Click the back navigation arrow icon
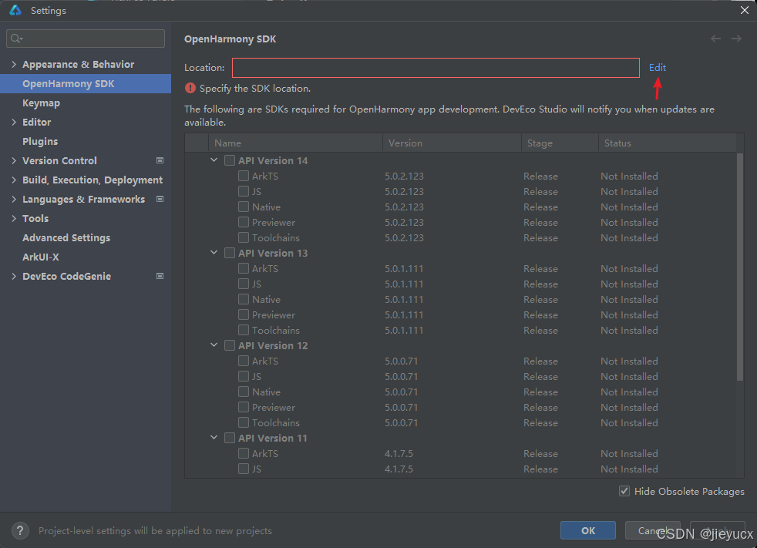The height and width of the screenshot is (548, 757). coord(715,39)
